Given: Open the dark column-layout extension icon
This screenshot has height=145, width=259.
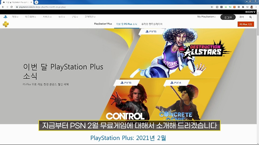Looking at the screenshot, I should (x=221, y=7).
